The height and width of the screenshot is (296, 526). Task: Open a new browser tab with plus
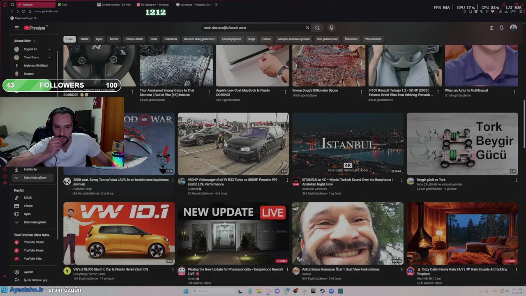[216, 5]
